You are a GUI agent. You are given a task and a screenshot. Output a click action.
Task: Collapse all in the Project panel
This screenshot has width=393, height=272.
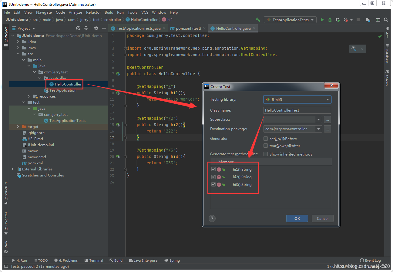point(86,28)
